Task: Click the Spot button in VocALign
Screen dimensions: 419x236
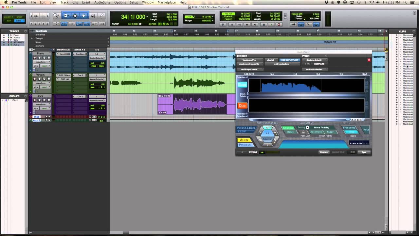Action: [x=364, y=152]
